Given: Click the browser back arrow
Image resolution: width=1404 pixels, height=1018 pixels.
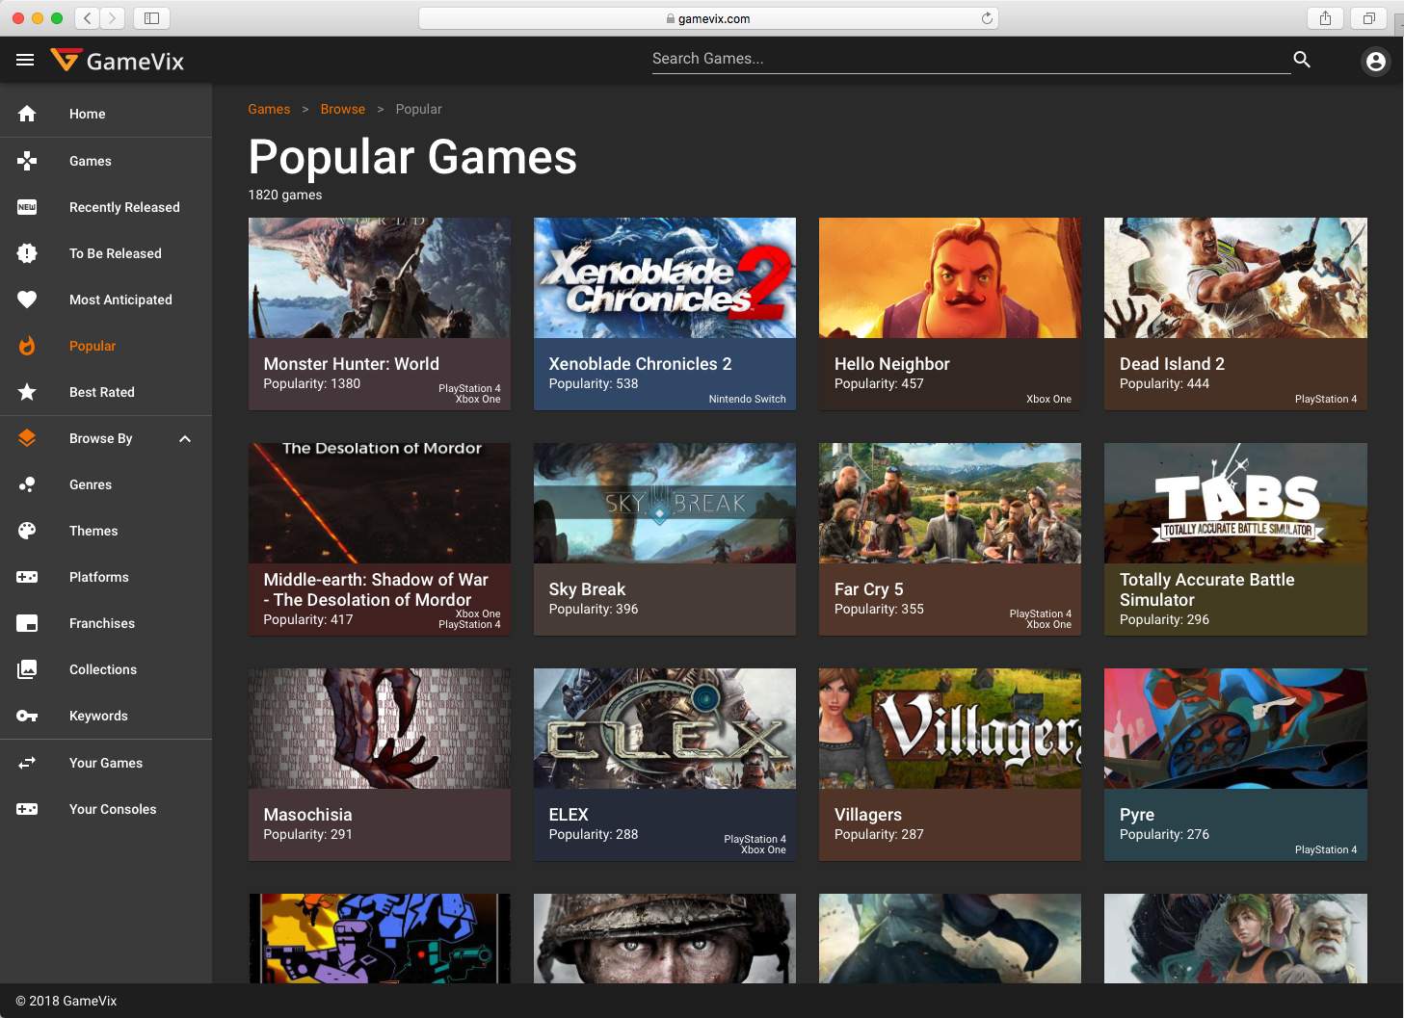Looking at the screenshot, I should [x=88, y=18].
